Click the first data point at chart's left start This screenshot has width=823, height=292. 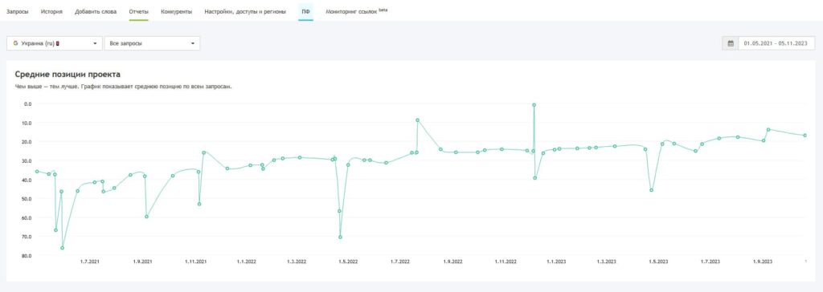(37, 171)
